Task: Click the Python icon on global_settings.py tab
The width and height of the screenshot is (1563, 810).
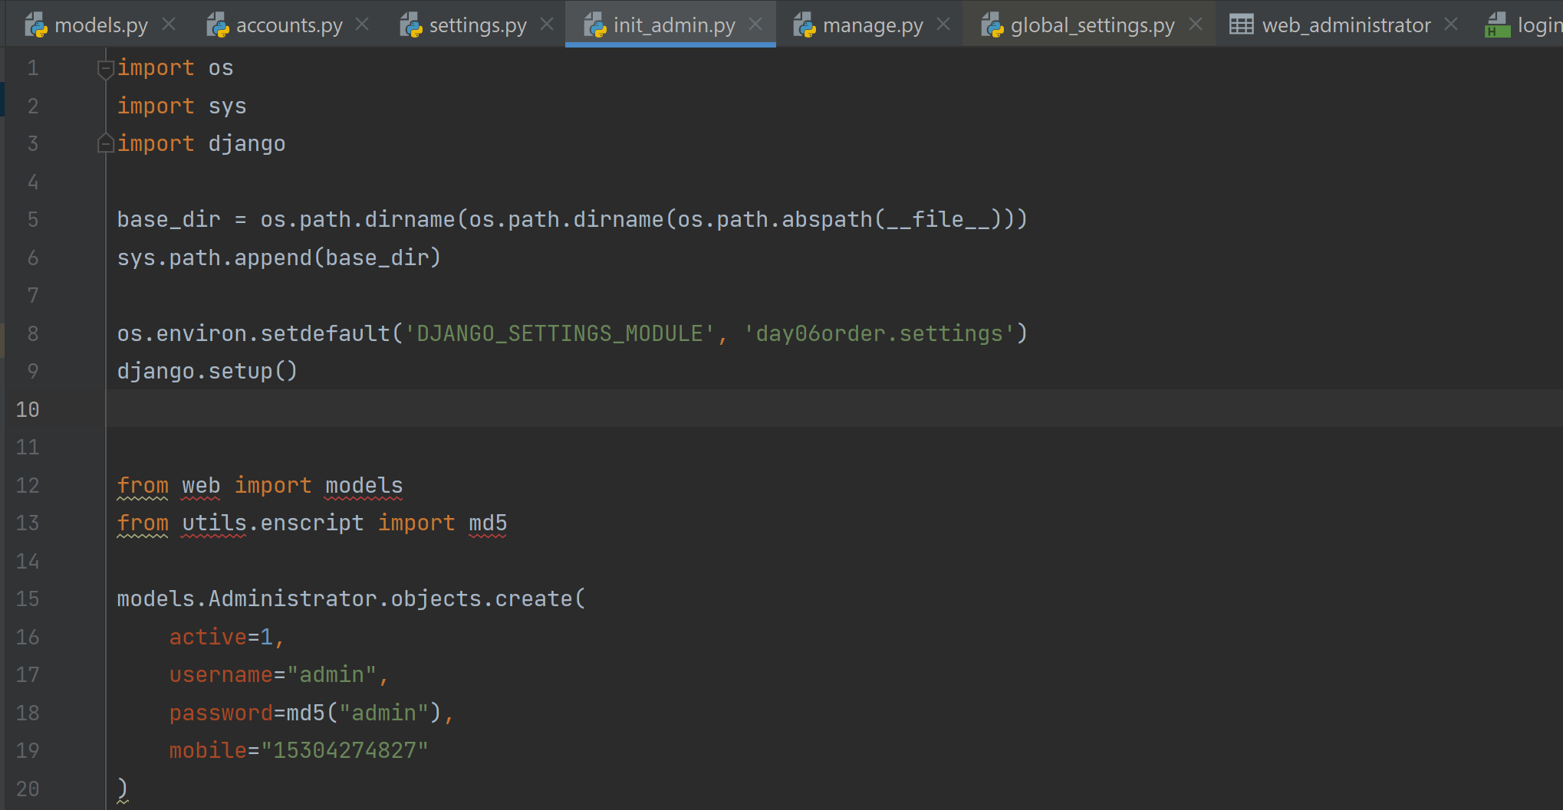Action: pos(992,25)
